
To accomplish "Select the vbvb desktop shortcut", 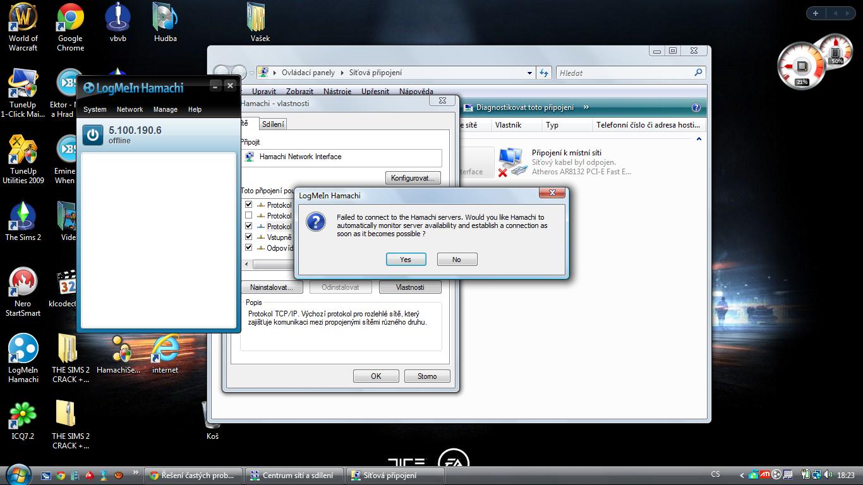I will 118,23.
